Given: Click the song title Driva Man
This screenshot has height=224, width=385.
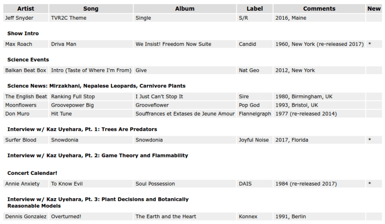Looking at the screenshot, I should pyautogui.click(x=64, y=44).
